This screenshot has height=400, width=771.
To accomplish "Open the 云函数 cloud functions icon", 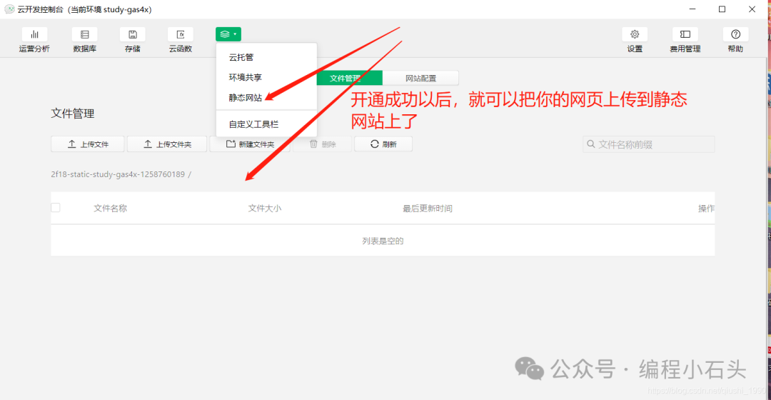I will (x=181, y=34).
